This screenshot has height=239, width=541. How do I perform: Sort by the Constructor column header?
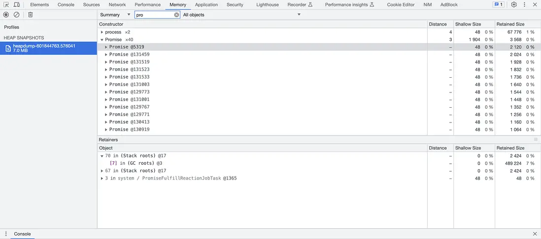(x=263, y=24)
